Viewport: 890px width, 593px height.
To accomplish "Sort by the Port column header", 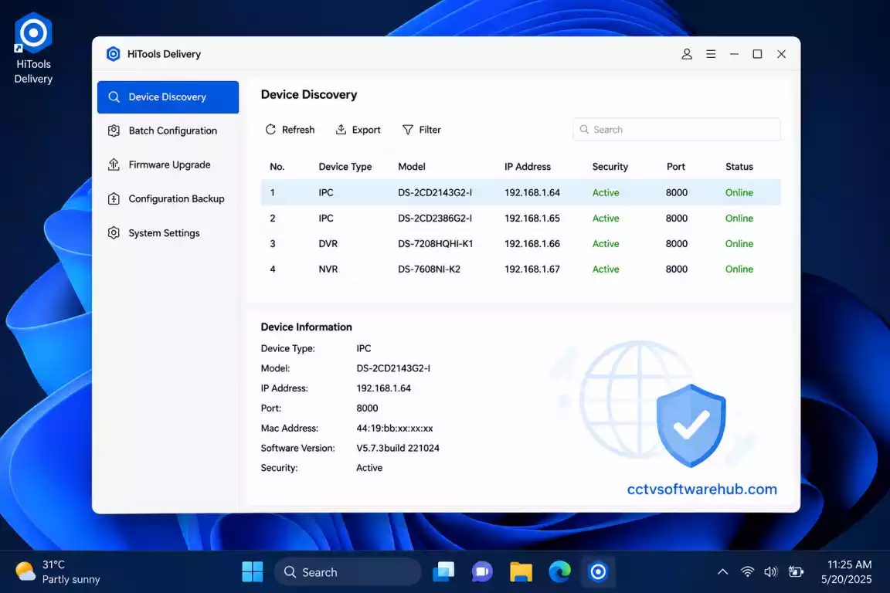I will coord(675,166).
